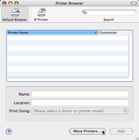The image size is (139, 140).
Task: Sort by the Printer Name column header
Action: 52,33
